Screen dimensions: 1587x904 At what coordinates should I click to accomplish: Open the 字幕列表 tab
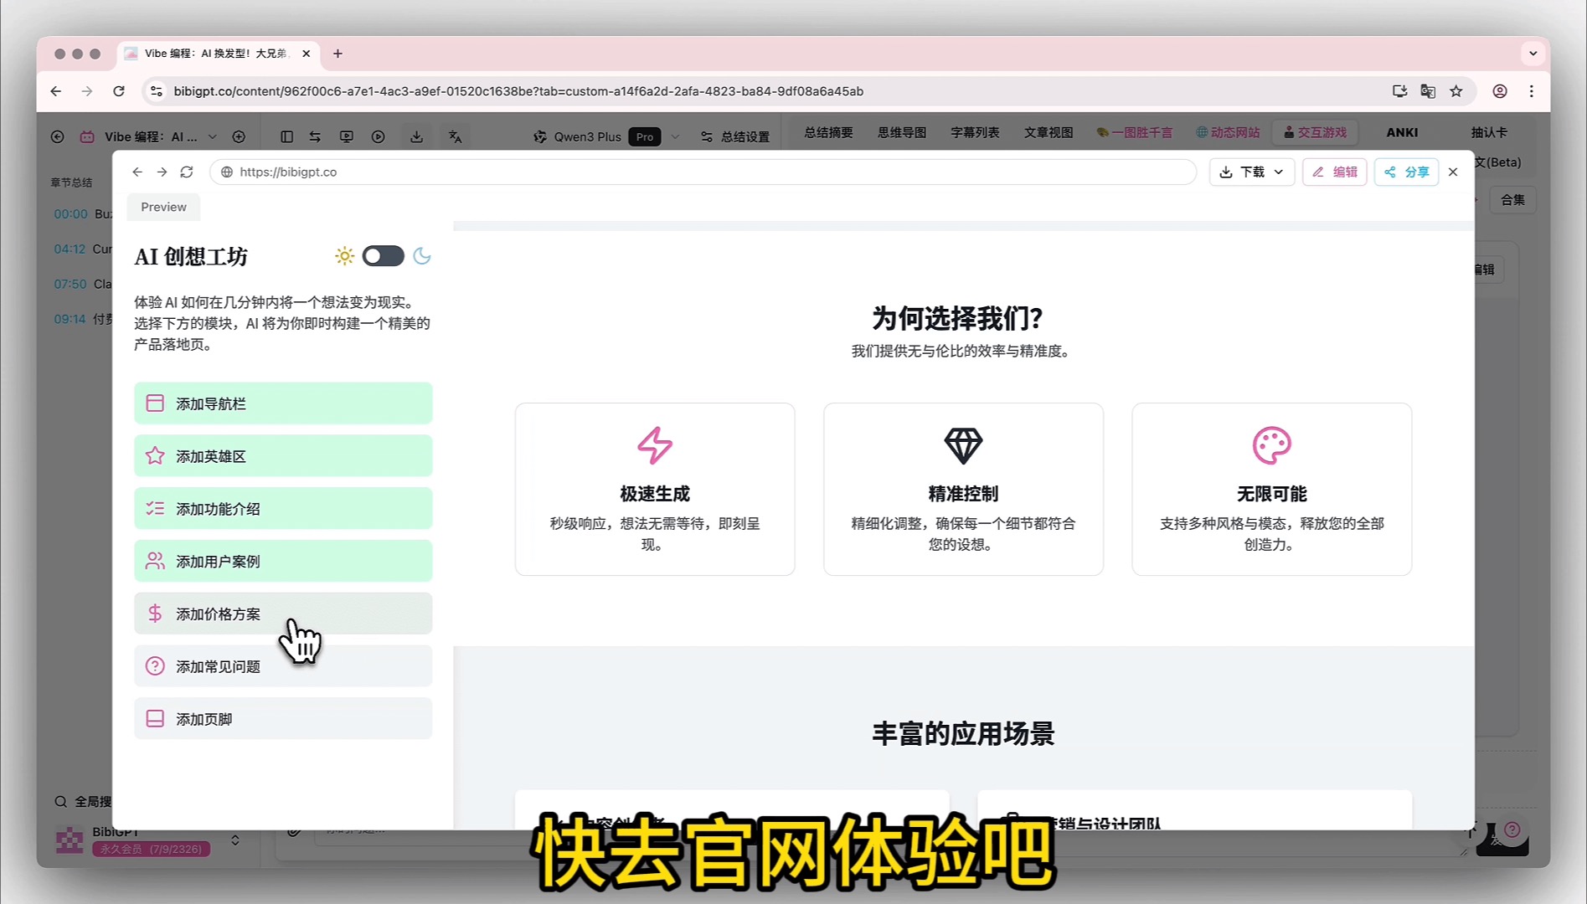(974, 132)
